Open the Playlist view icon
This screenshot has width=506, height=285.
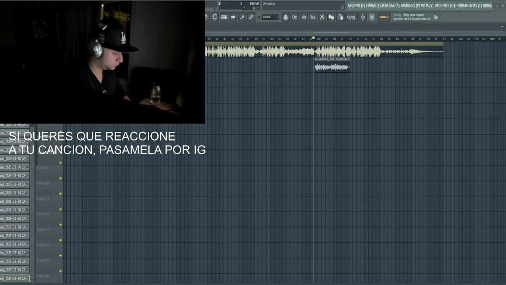pos(215,17)
